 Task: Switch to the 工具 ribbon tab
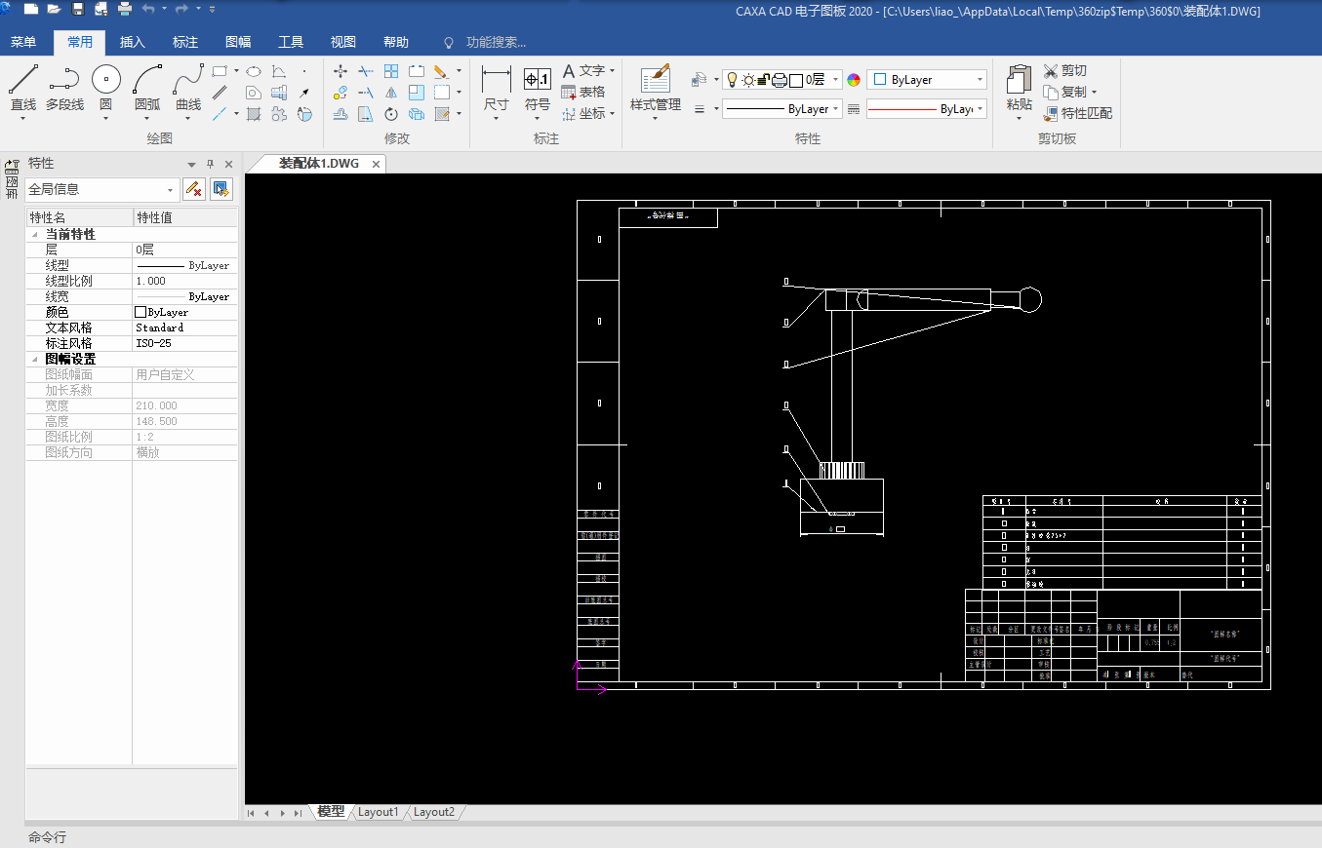pyautogui.click(x=291, y=42)
